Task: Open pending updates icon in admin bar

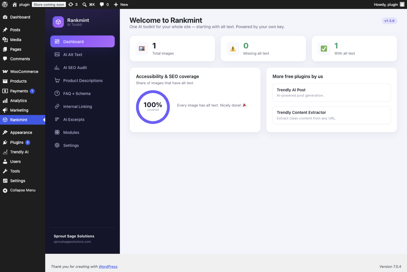Action: pyautogui.click(x=71, y=4)
